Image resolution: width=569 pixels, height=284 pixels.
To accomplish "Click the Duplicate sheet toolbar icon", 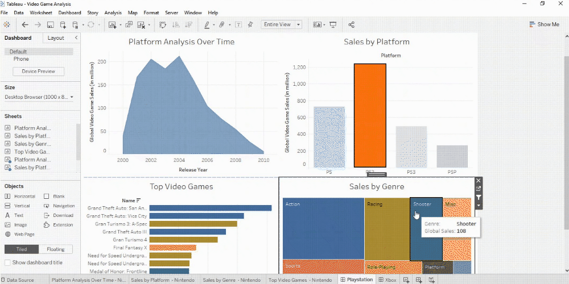I will pos(129,24).
